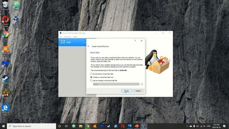Open the Oracle VM VirtualBox desktop shortcut
229x129 pixels.
pos(16,21)
